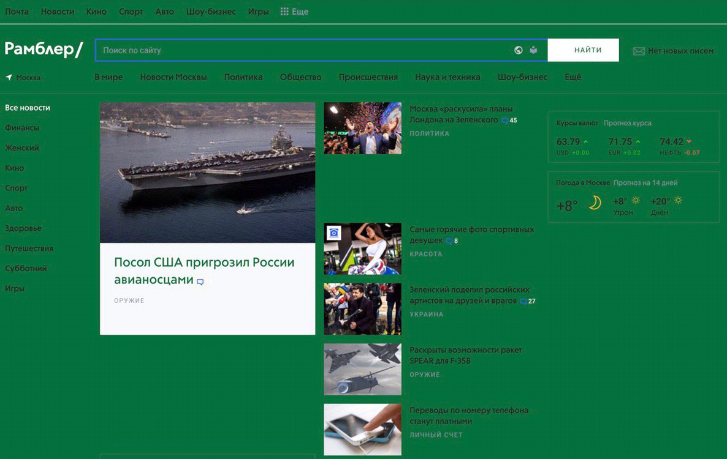Viewport: 727px width, 459px height.
Task: Click the smartphone thumbnail image
Action: [x=362, y=430]
